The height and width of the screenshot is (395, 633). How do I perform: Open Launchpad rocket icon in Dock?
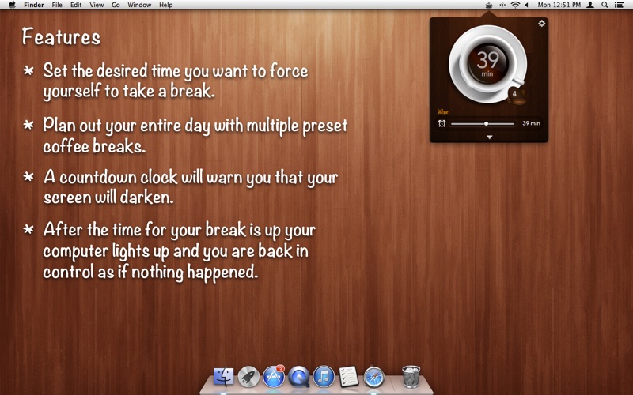pos(248,377)
